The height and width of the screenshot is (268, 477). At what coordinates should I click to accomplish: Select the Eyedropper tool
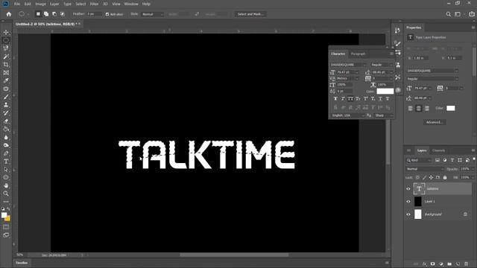click(x=6, y=80)
